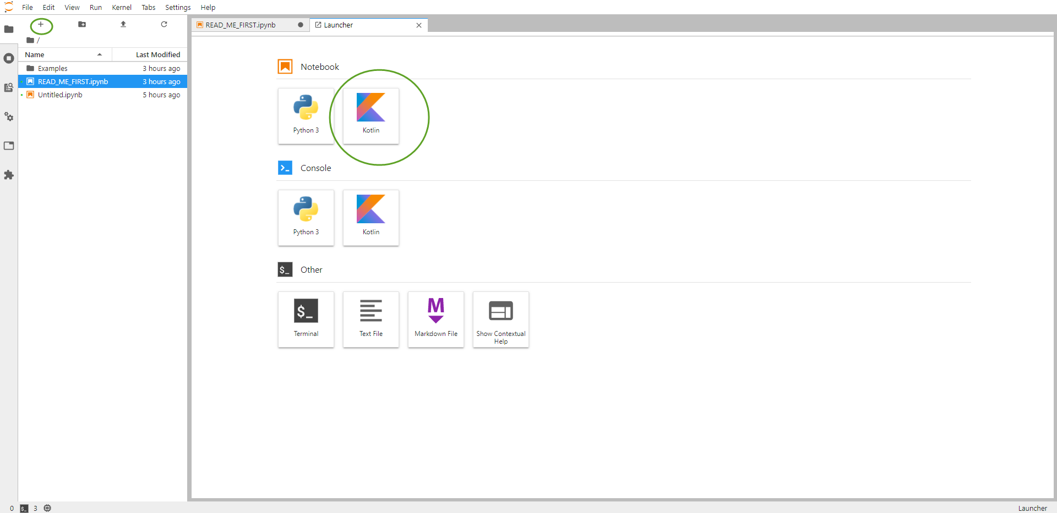Launch a Python 3 console
The height and width of the screenshot is (513, 1057).
[x=306, y=218]
